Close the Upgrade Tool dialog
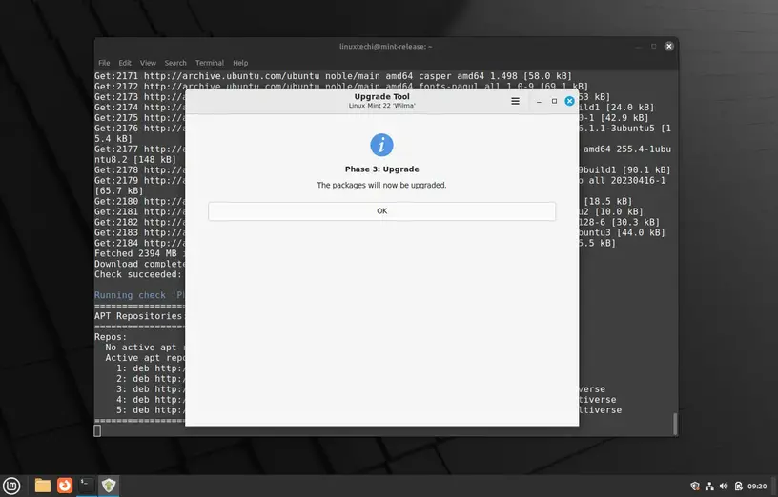The height and width of the screenshot is (497, 778). pos(569,101)
